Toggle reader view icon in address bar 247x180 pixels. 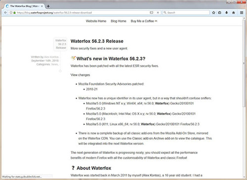[151, 12]
